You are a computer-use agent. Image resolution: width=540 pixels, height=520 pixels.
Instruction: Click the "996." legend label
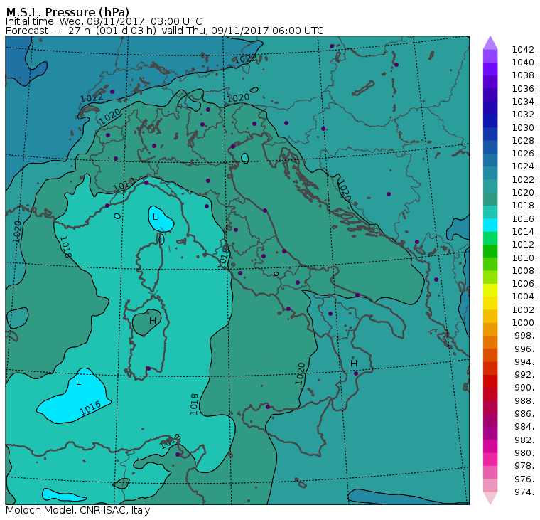pyautogui.click(x=526, y=349)
